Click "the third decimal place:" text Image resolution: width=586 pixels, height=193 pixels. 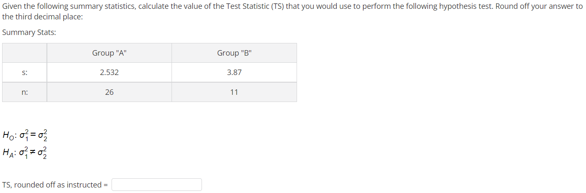pyautogui.click(x=43, y=17)
